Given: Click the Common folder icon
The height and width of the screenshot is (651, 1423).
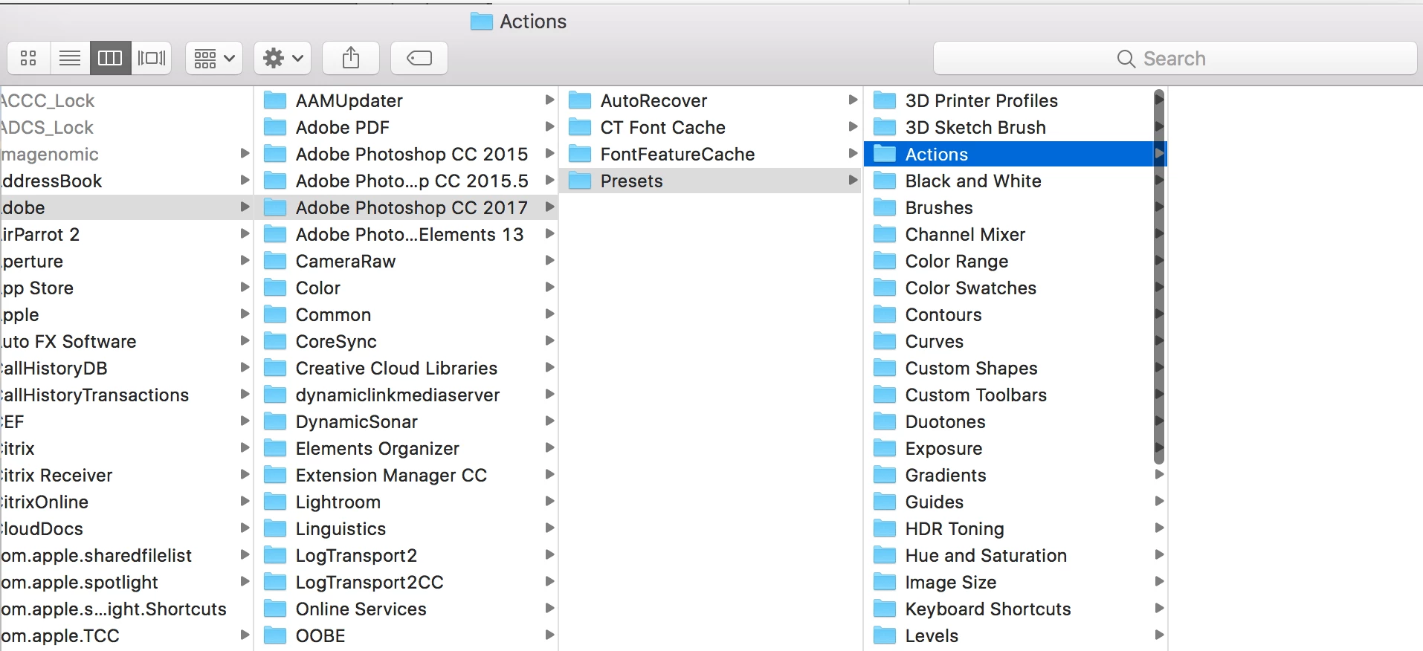Looking at the screenshot, I should point(275,314).
